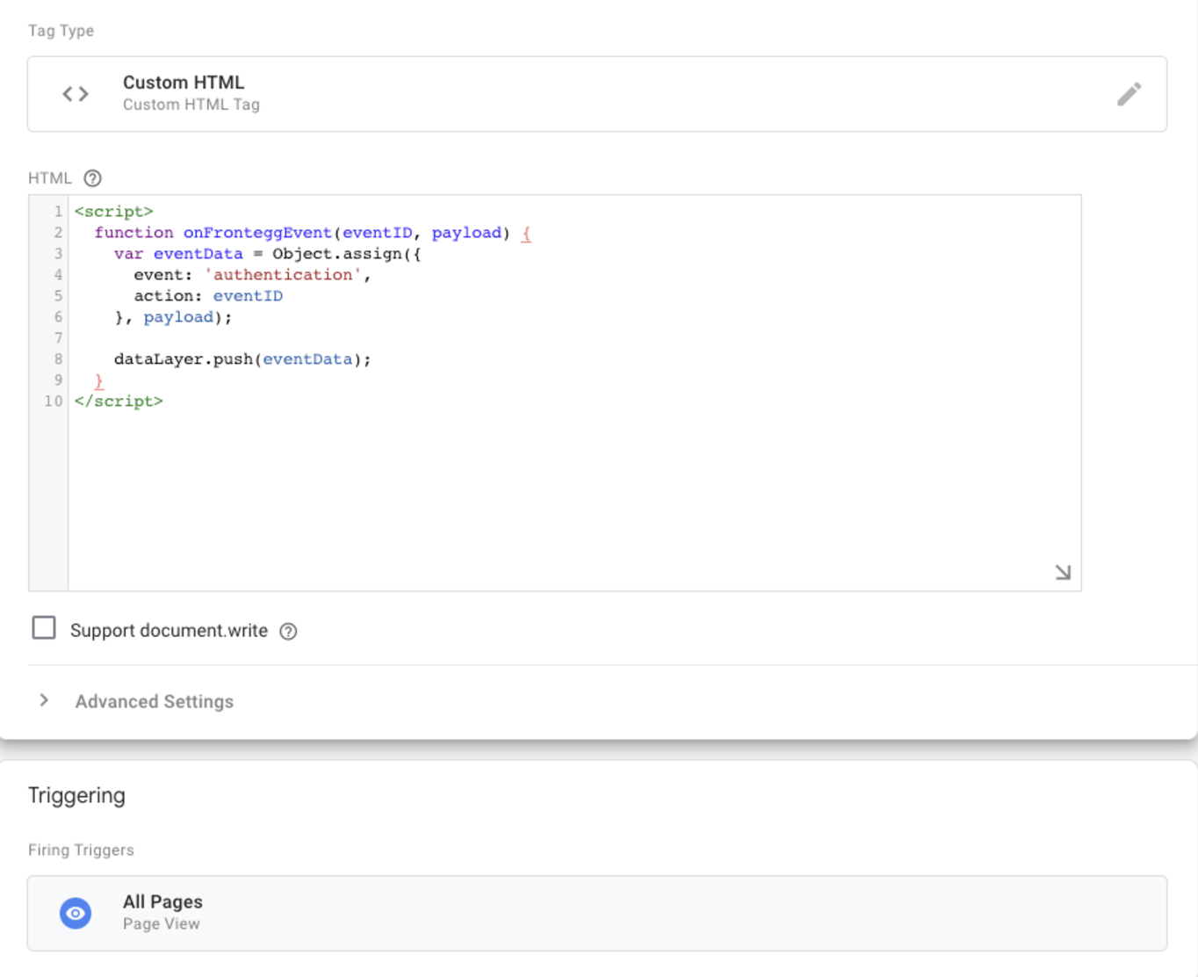Click the Custom HTML tag type title

pyautogui.click(x=184, y=83)
